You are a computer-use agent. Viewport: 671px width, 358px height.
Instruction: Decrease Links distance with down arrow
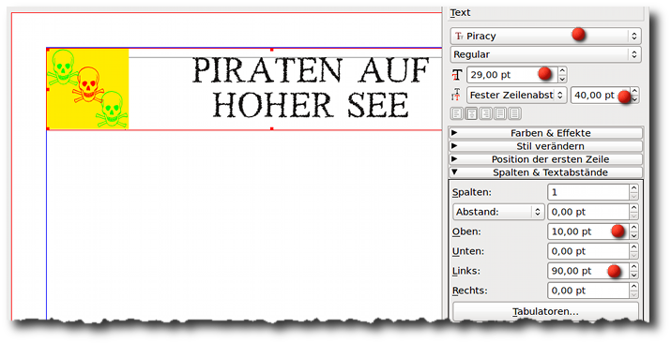pos(633,276)
